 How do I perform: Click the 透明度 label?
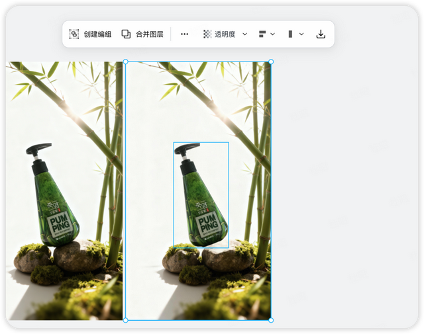tap(225, 34)
